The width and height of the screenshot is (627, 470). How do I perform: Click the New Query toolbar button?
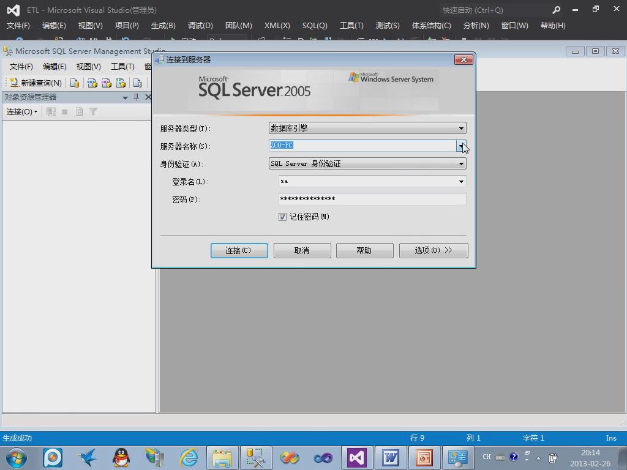coord(36,83)
